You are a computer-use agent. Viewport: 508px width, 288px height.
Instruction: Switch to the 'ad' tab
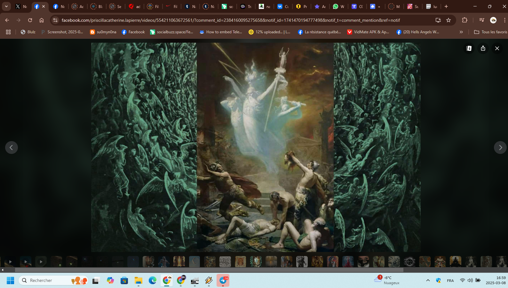pyautogui.click(x=135, y=6)
